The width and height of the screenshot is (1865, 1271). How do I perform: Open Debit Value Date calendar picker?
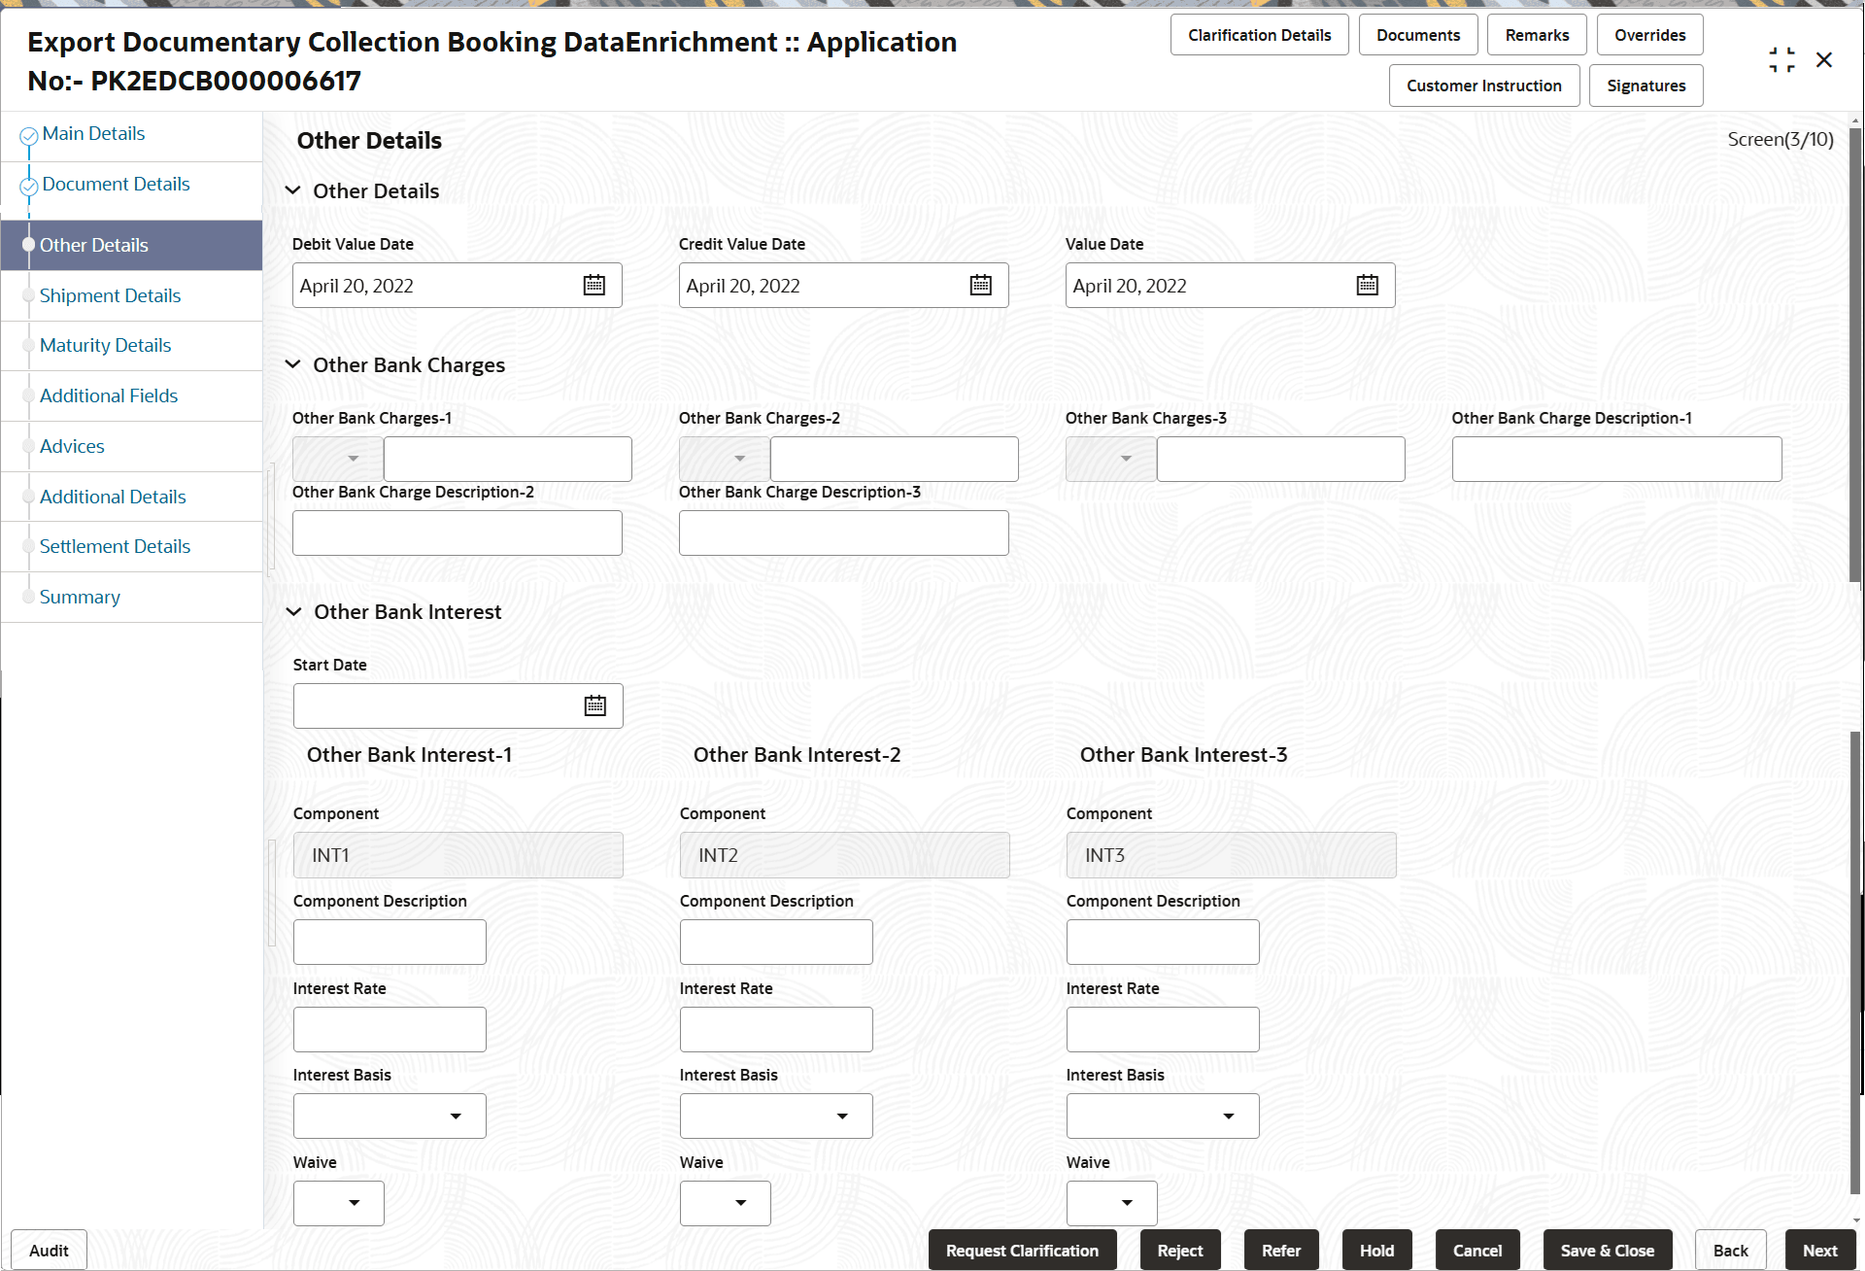[x=593, y=286]
